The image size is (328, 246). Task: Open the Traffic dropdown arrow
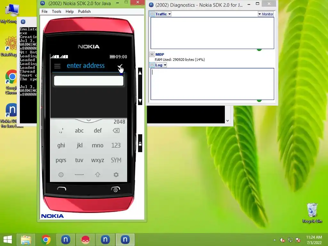[x=169, y=14]
